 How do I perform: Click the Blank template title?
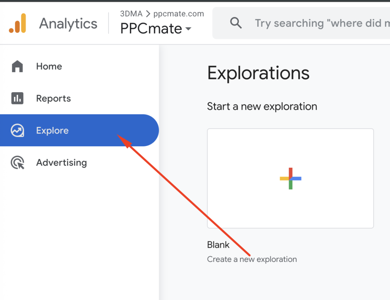point(218,244)
